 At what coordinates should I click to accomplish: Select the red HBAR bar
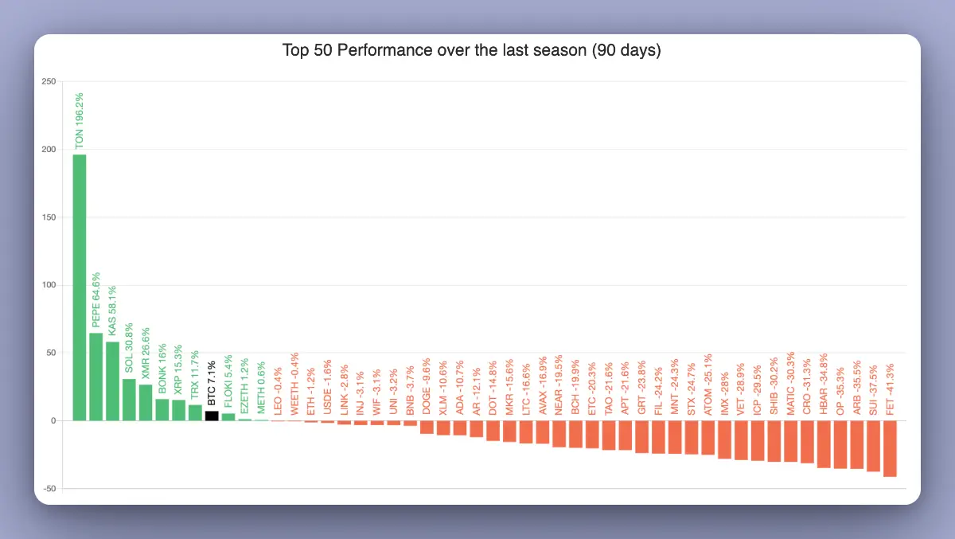824,444
